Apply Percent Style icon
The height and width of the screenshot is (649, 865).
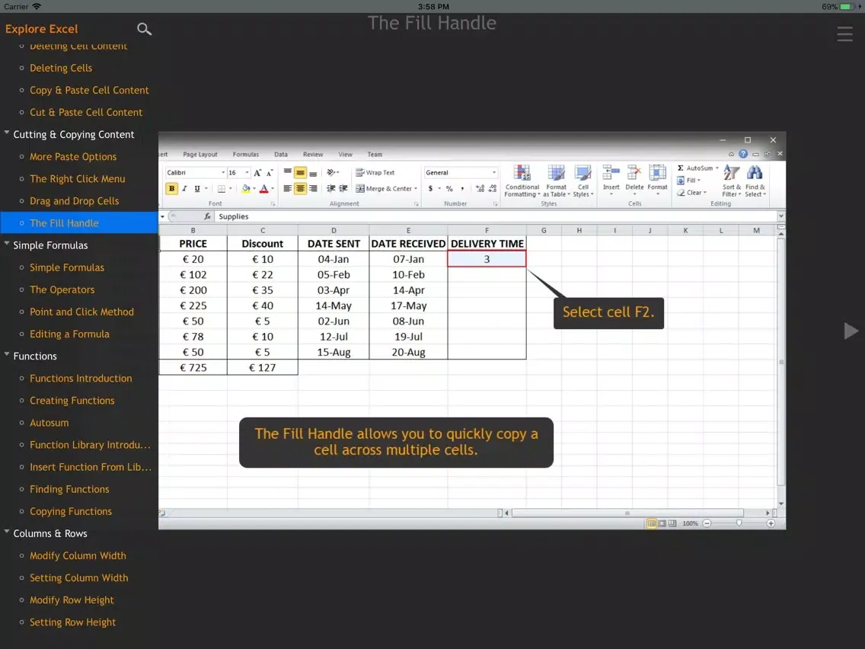coord(449,189)
